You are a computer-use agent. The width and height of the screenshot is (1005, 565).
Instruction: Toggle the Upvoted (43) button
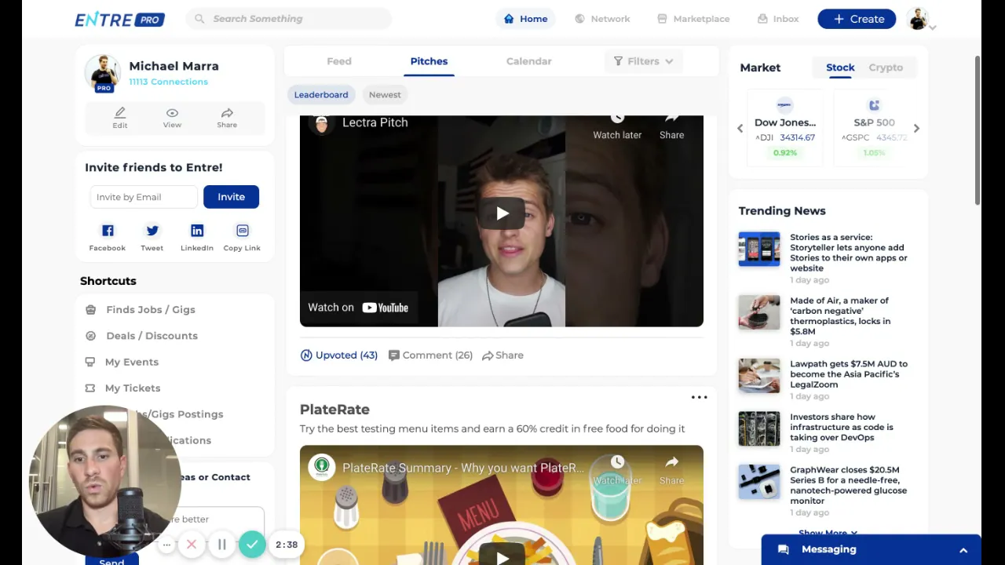coord(339,355)
